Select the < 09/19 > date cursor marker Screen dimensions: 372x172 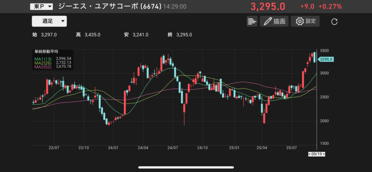coord(316,154)
